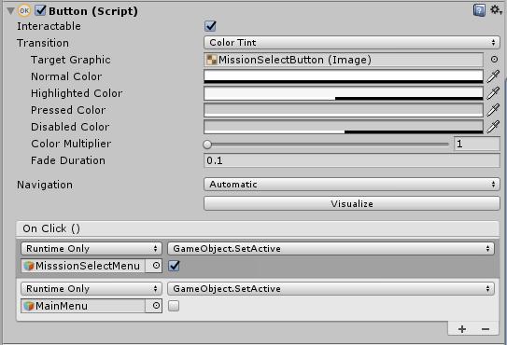The height and width of the screenshot is (345, 507).
Task: Click the Color Multiplier slider handle
Action: 207,145
